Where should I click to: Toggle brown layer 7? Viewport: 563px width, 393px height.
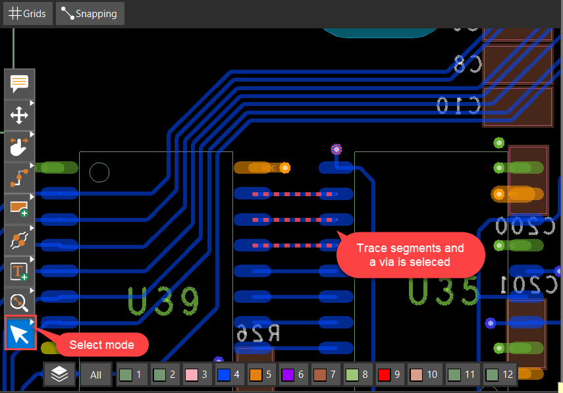point(325,375)
